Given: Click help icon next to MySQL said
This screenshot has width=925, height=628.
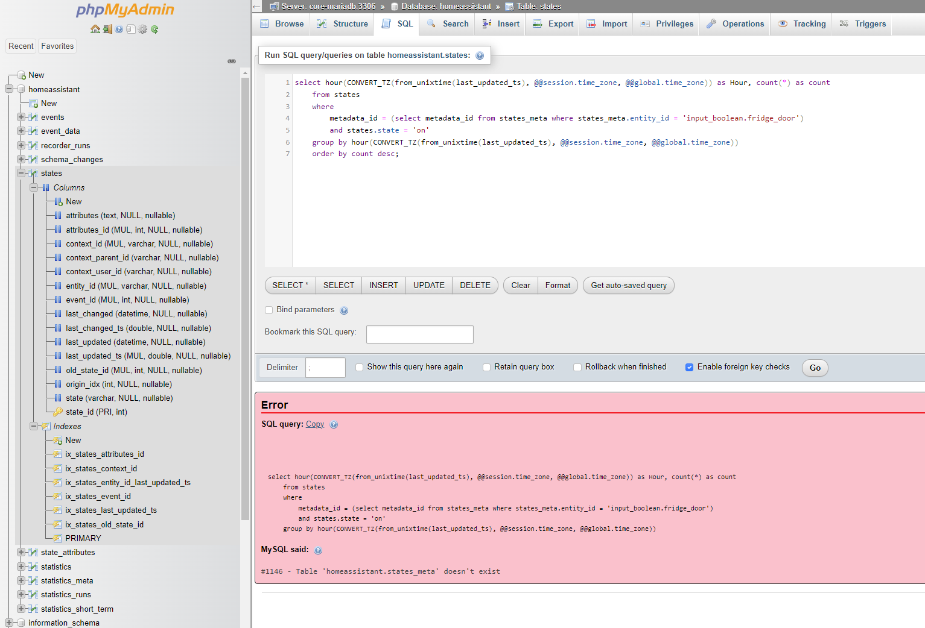Looking at the screenshot, I should click(318, 550).
